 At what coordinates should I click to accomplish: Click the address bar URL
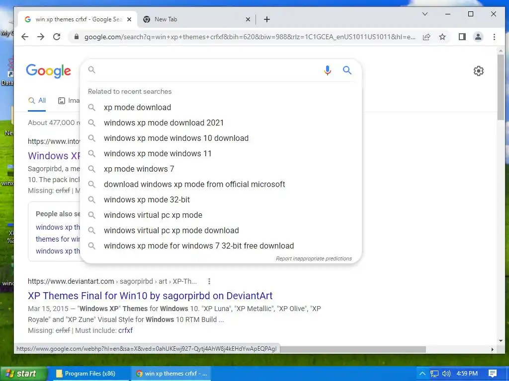coord(250,37)
